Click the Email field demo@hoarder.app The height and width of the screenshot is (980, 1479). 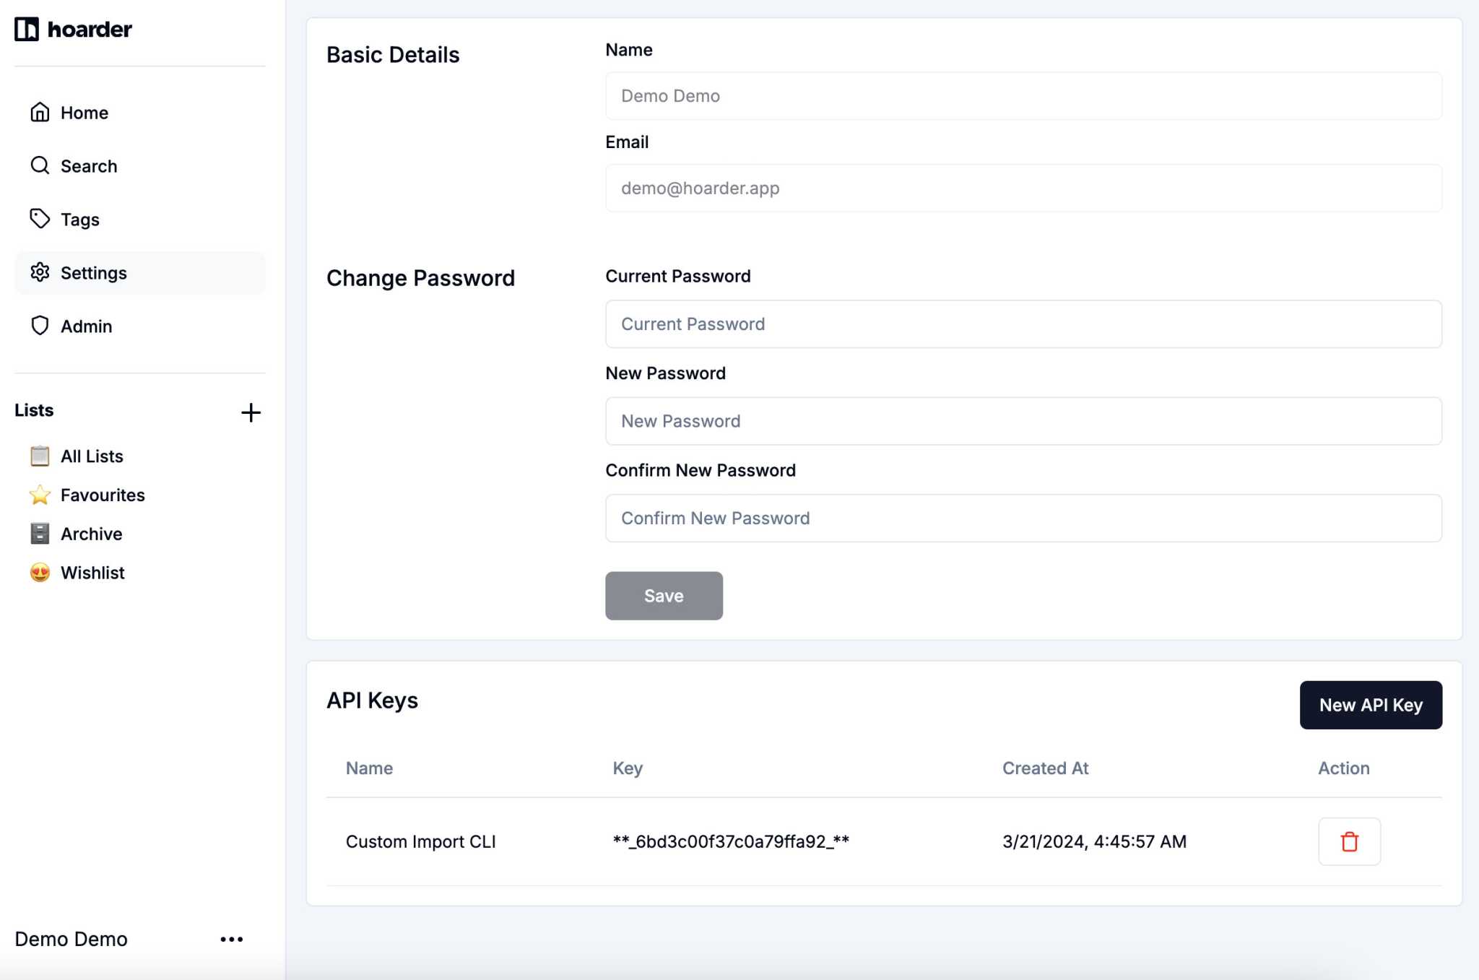[x=1023, y=188]
